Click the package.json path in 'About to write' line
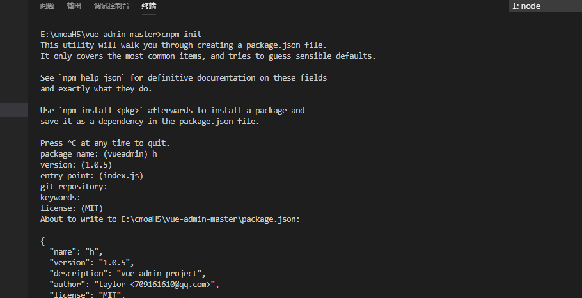Viewport: 582px width, 298px height. click(x=209, y=219)
